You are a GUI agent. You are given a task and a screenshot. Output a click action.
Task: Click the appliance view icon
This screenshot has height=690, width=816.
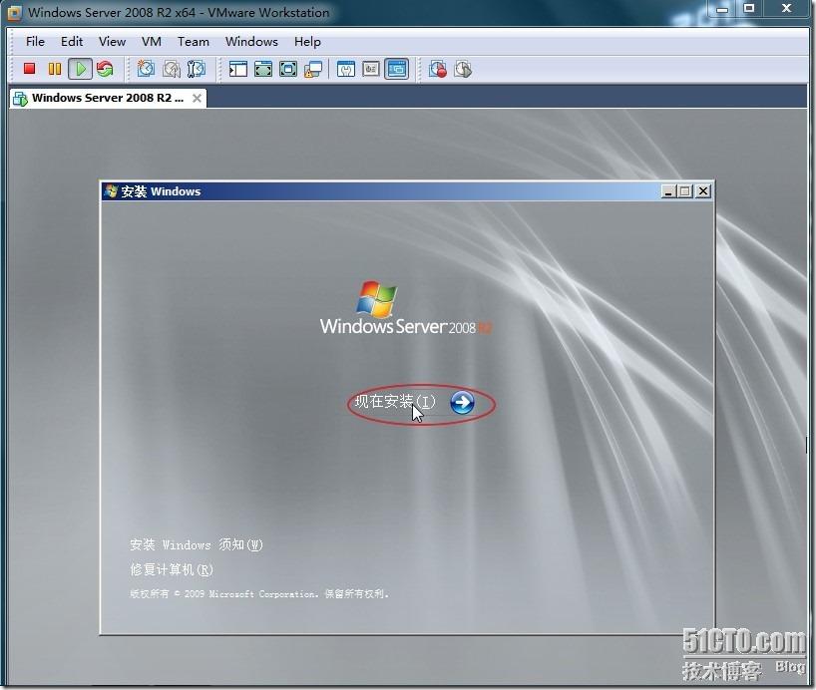[x=371, y=69]
